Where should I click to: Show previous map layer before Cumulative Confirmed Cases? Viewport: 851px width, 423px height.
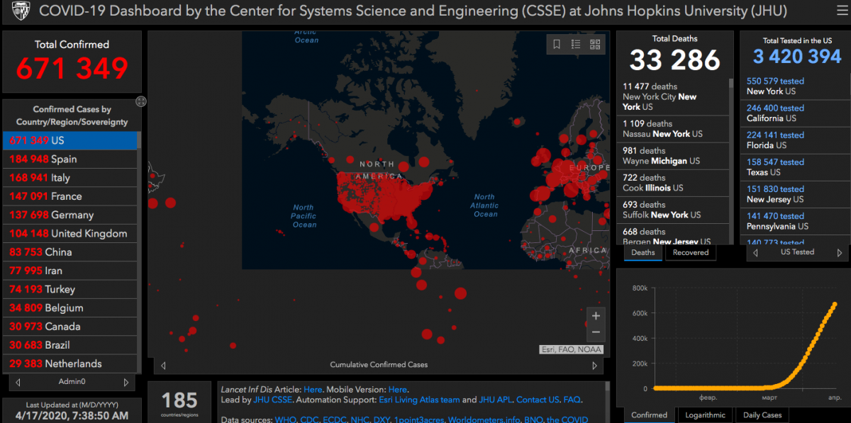[163, 366]
